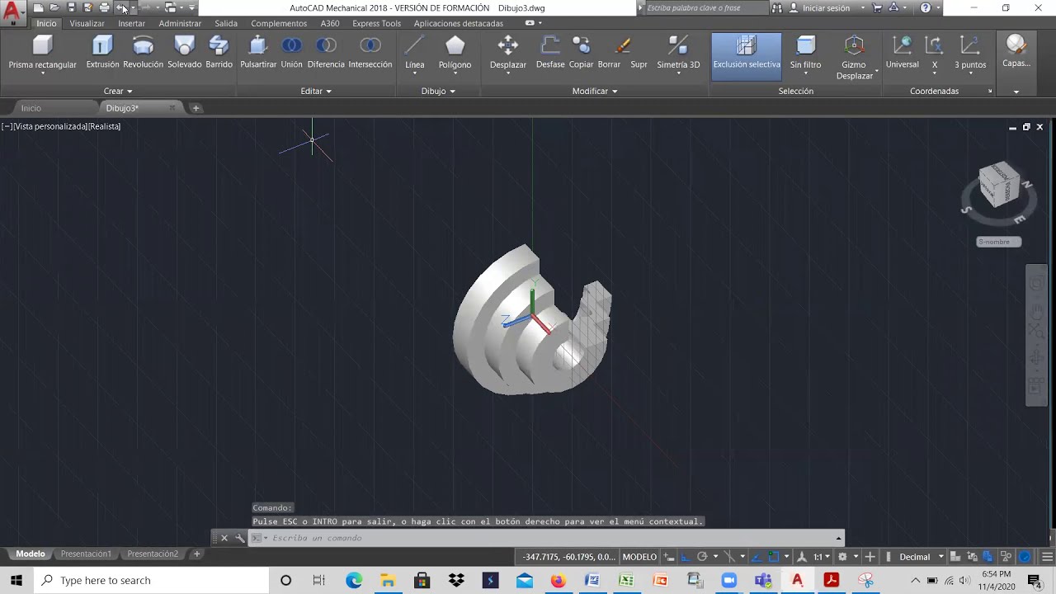This screenshot has height=594, width=1056.
Task: Toggle Exclusión selectiva selection mode
Action: (747, 56)
